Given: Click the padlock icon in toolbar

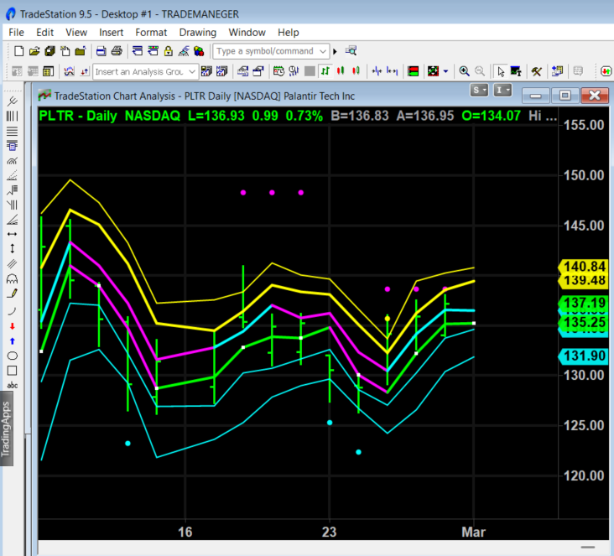Looking at the screenshot, I should (x=169, y=51).
